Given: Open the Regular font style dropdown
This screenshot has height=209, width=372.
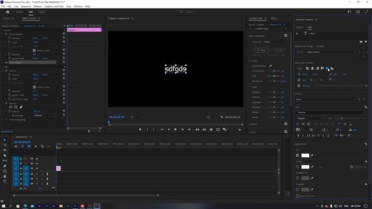Looking at the screenshot, I should 310,118.
